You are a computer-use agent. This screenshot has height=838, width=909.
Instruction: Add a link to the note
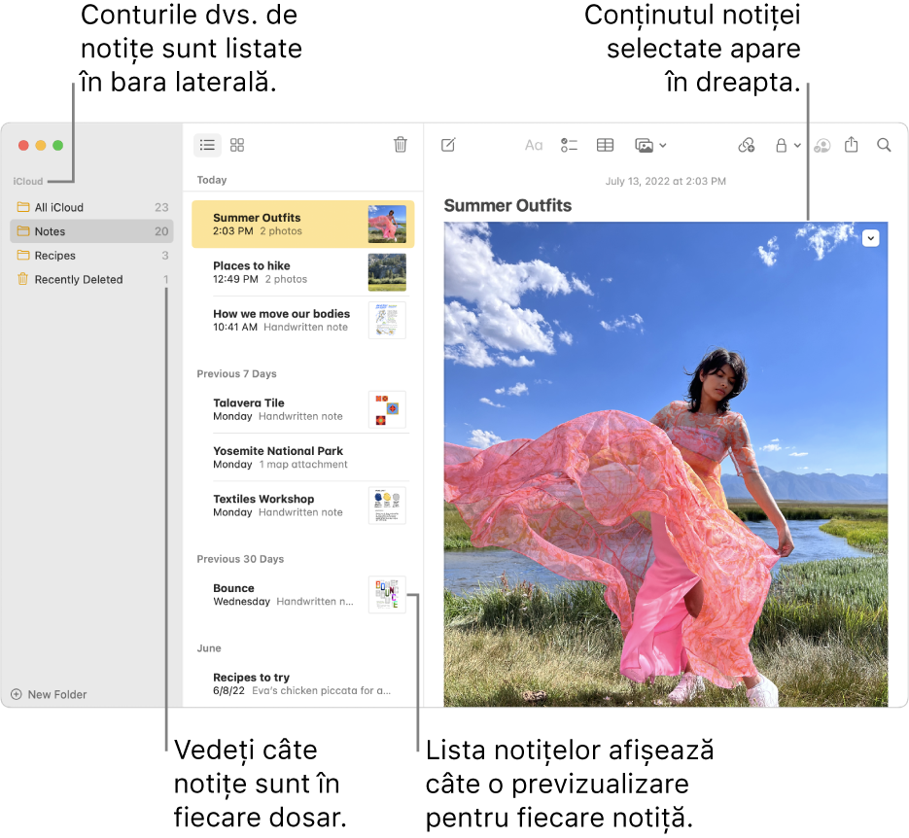pyautogui.click(x=746, y=145)
